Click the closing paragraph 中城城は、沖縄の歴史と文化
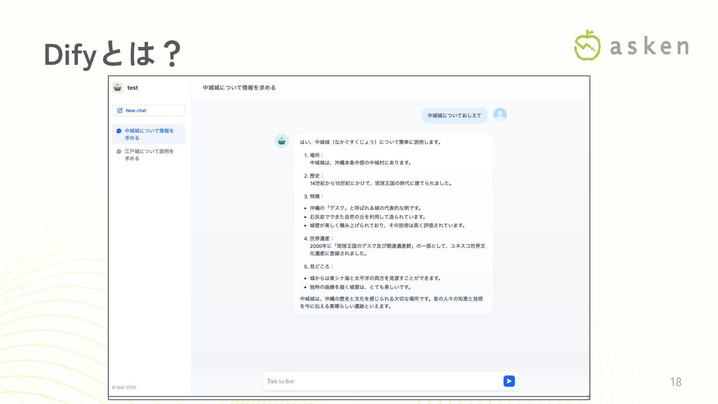Screen dimensions: 718x404 coord(391,303)
